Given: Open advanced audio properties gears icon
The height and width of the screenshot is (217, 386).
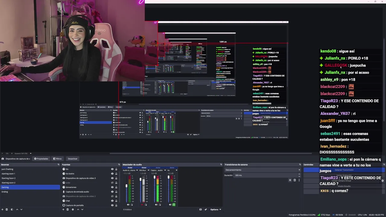Looking at the screenshot, I should (x=206, y=209).
